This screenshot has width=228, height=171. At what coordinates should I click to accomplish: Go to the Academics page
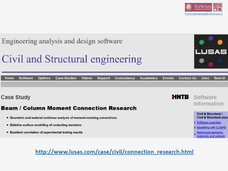149,78
